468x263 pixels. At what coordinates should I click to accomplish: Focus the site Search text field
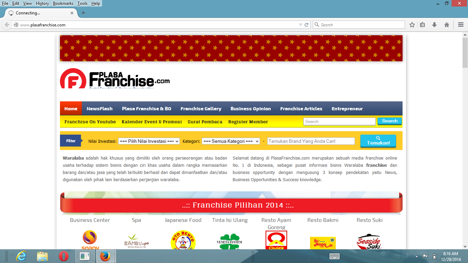[x=340, y=122]
